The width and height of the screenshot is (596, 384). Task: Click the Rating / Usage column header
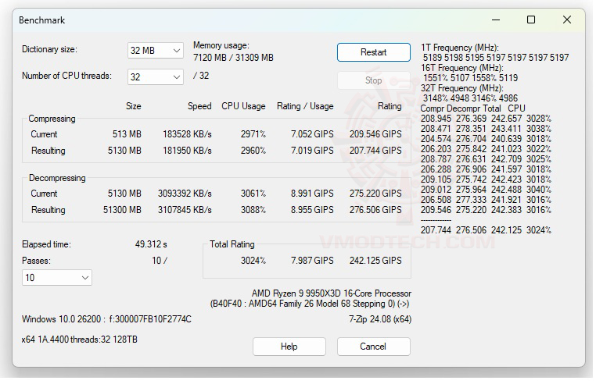click(x=305, y=106)
